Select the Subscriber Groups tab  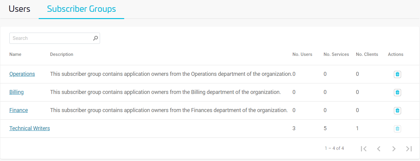tap(81, 9)
